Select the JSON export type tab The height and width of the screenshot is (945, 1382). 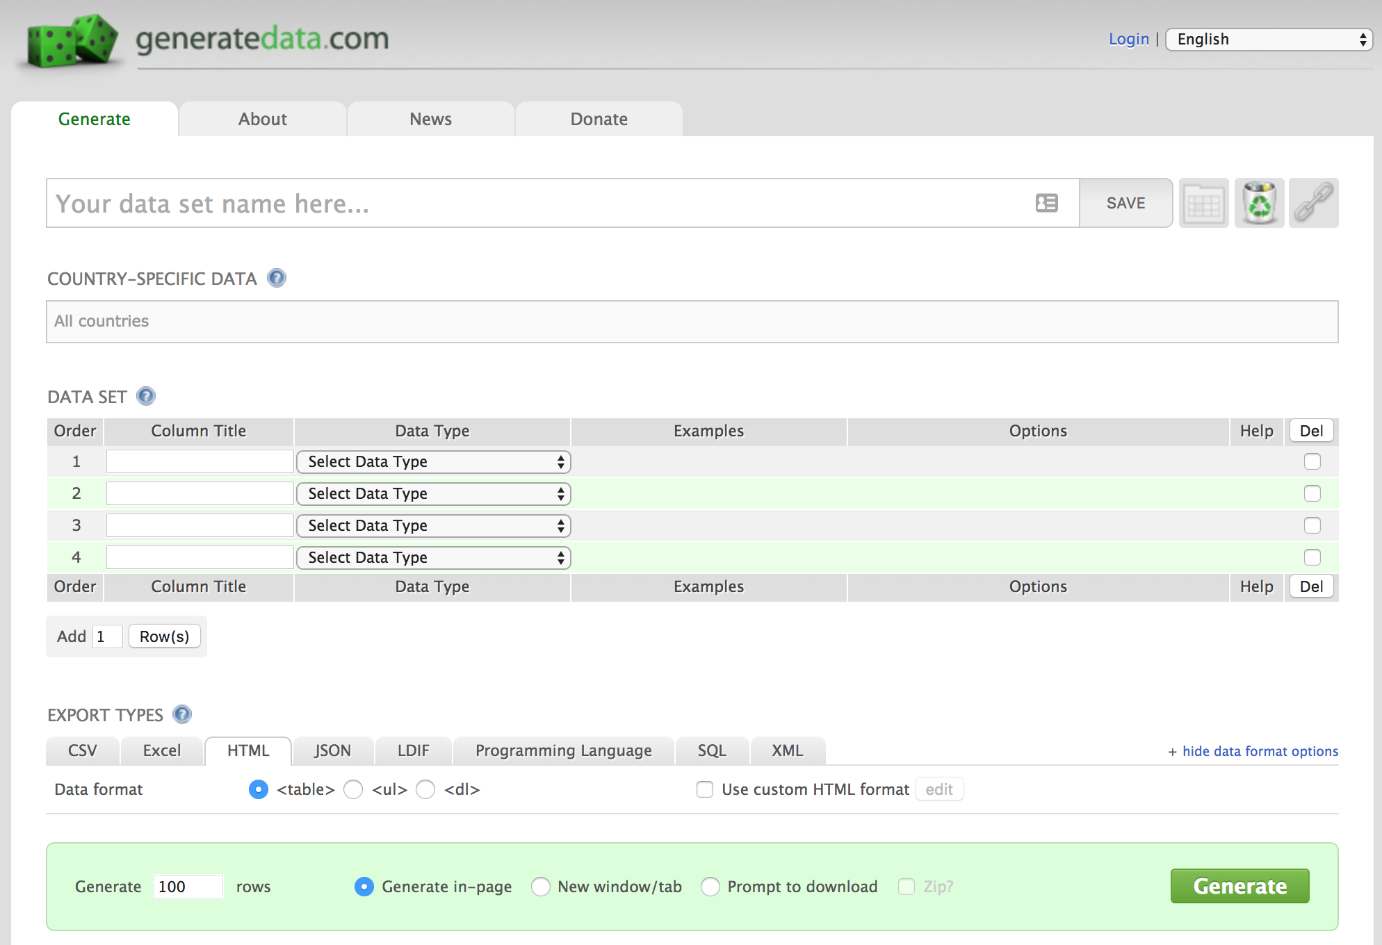tap(332, 750)
